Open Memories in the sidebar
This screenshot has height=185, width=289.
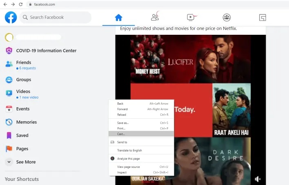(x=27, y=122)
